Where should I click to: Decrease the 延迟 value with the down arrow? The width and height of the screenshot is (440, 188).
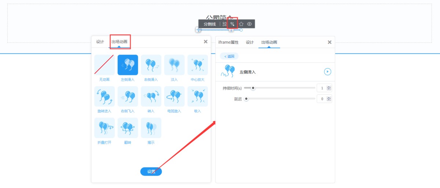[329, 100]
